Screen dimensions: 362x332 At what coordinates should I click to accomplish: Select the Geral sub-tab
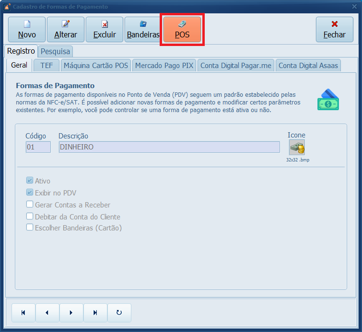[x=19, y=65]
